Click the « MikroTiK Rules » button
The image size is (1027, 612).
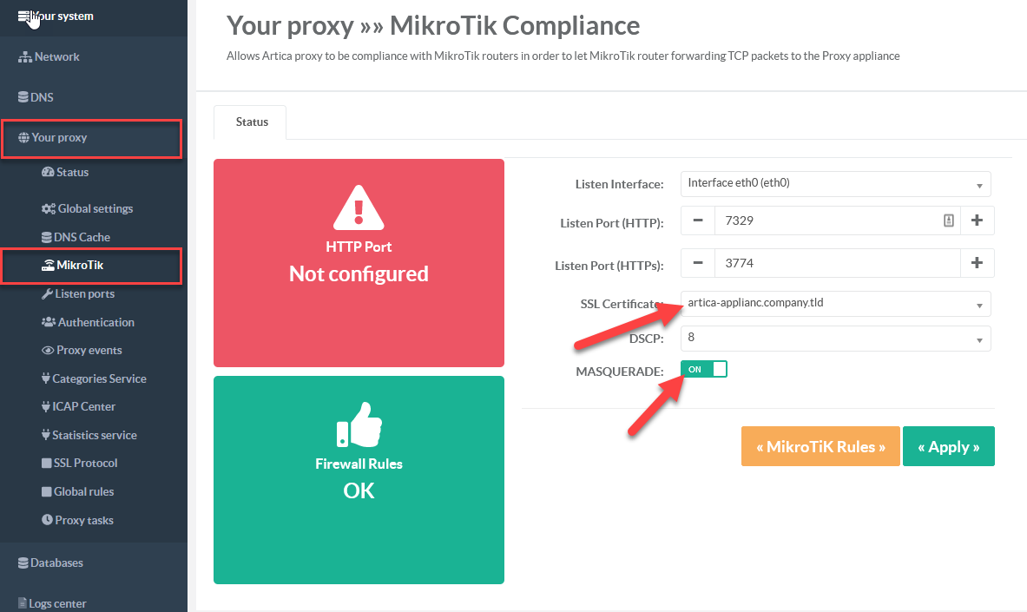pos(820,447)
